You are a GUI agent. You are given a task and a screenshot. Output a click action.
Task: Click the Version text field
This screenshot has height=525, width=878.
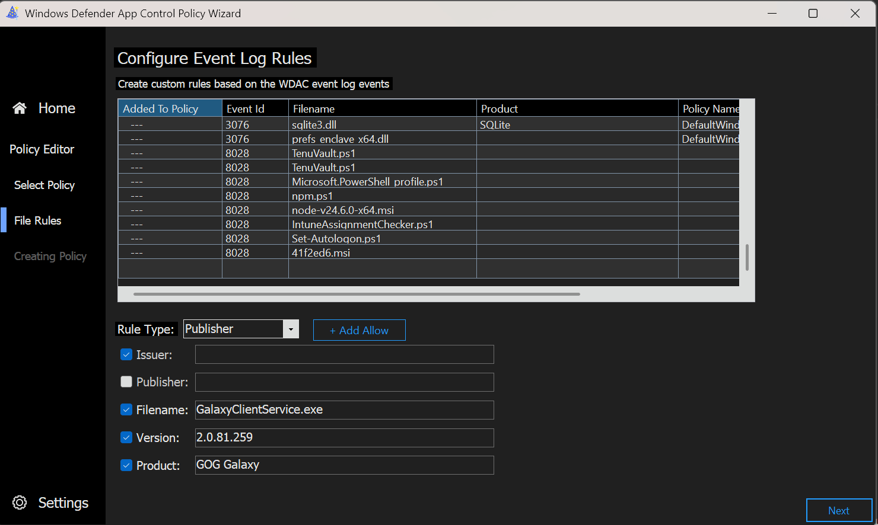[344, 437]
